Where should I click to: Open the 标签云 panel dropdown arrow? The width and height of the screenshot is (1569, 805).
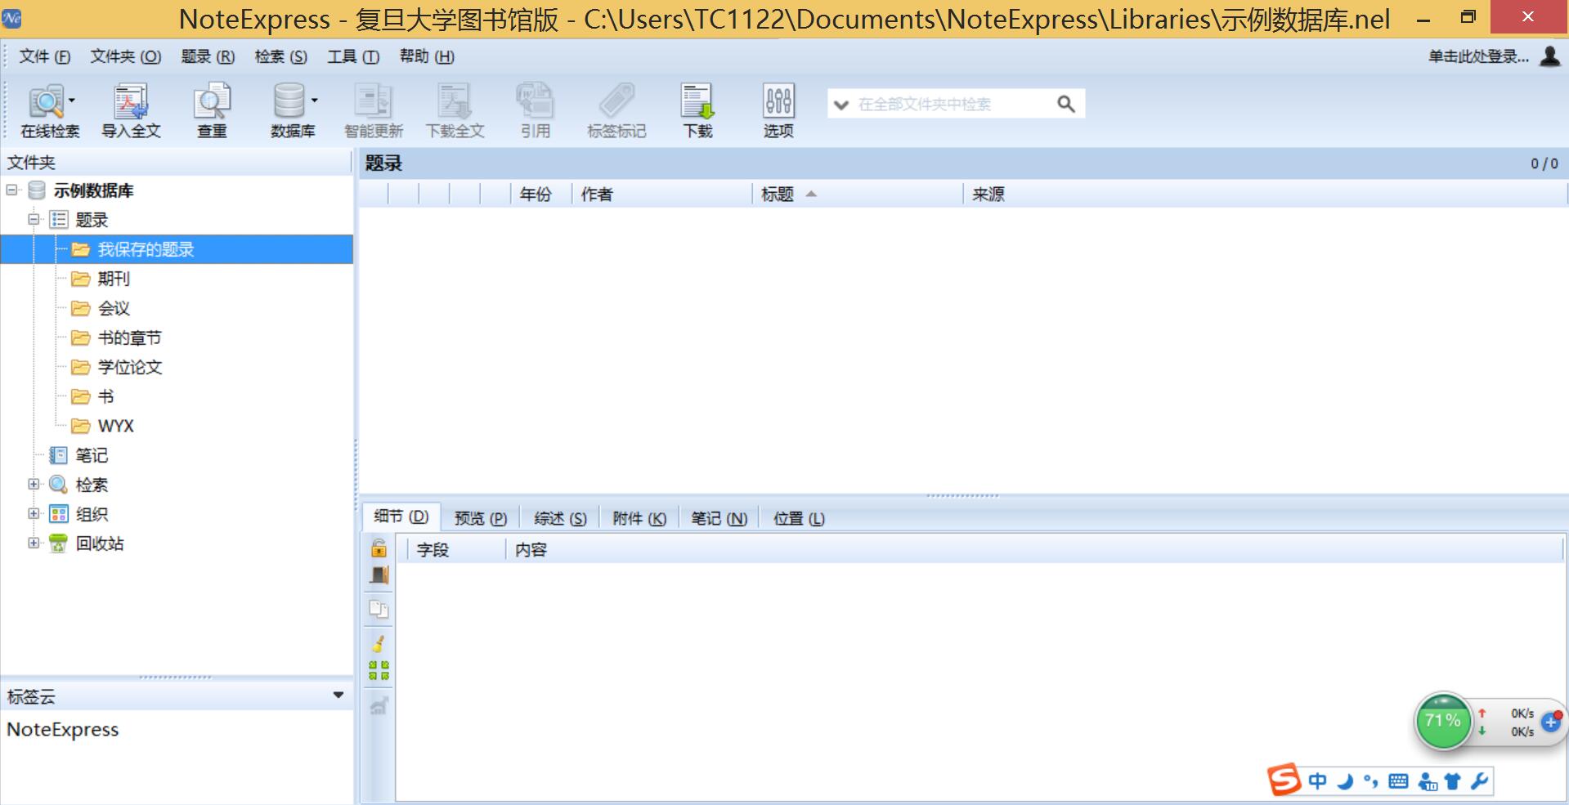click(338, 695)
